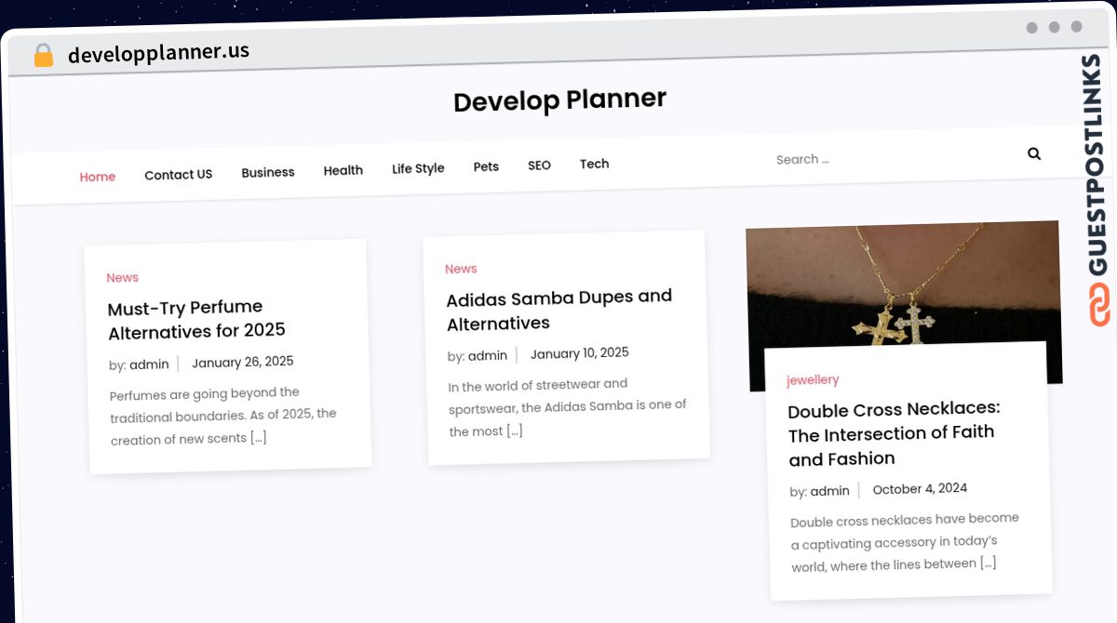
Task: Select the Tech menu item
Action: [595, 164]
